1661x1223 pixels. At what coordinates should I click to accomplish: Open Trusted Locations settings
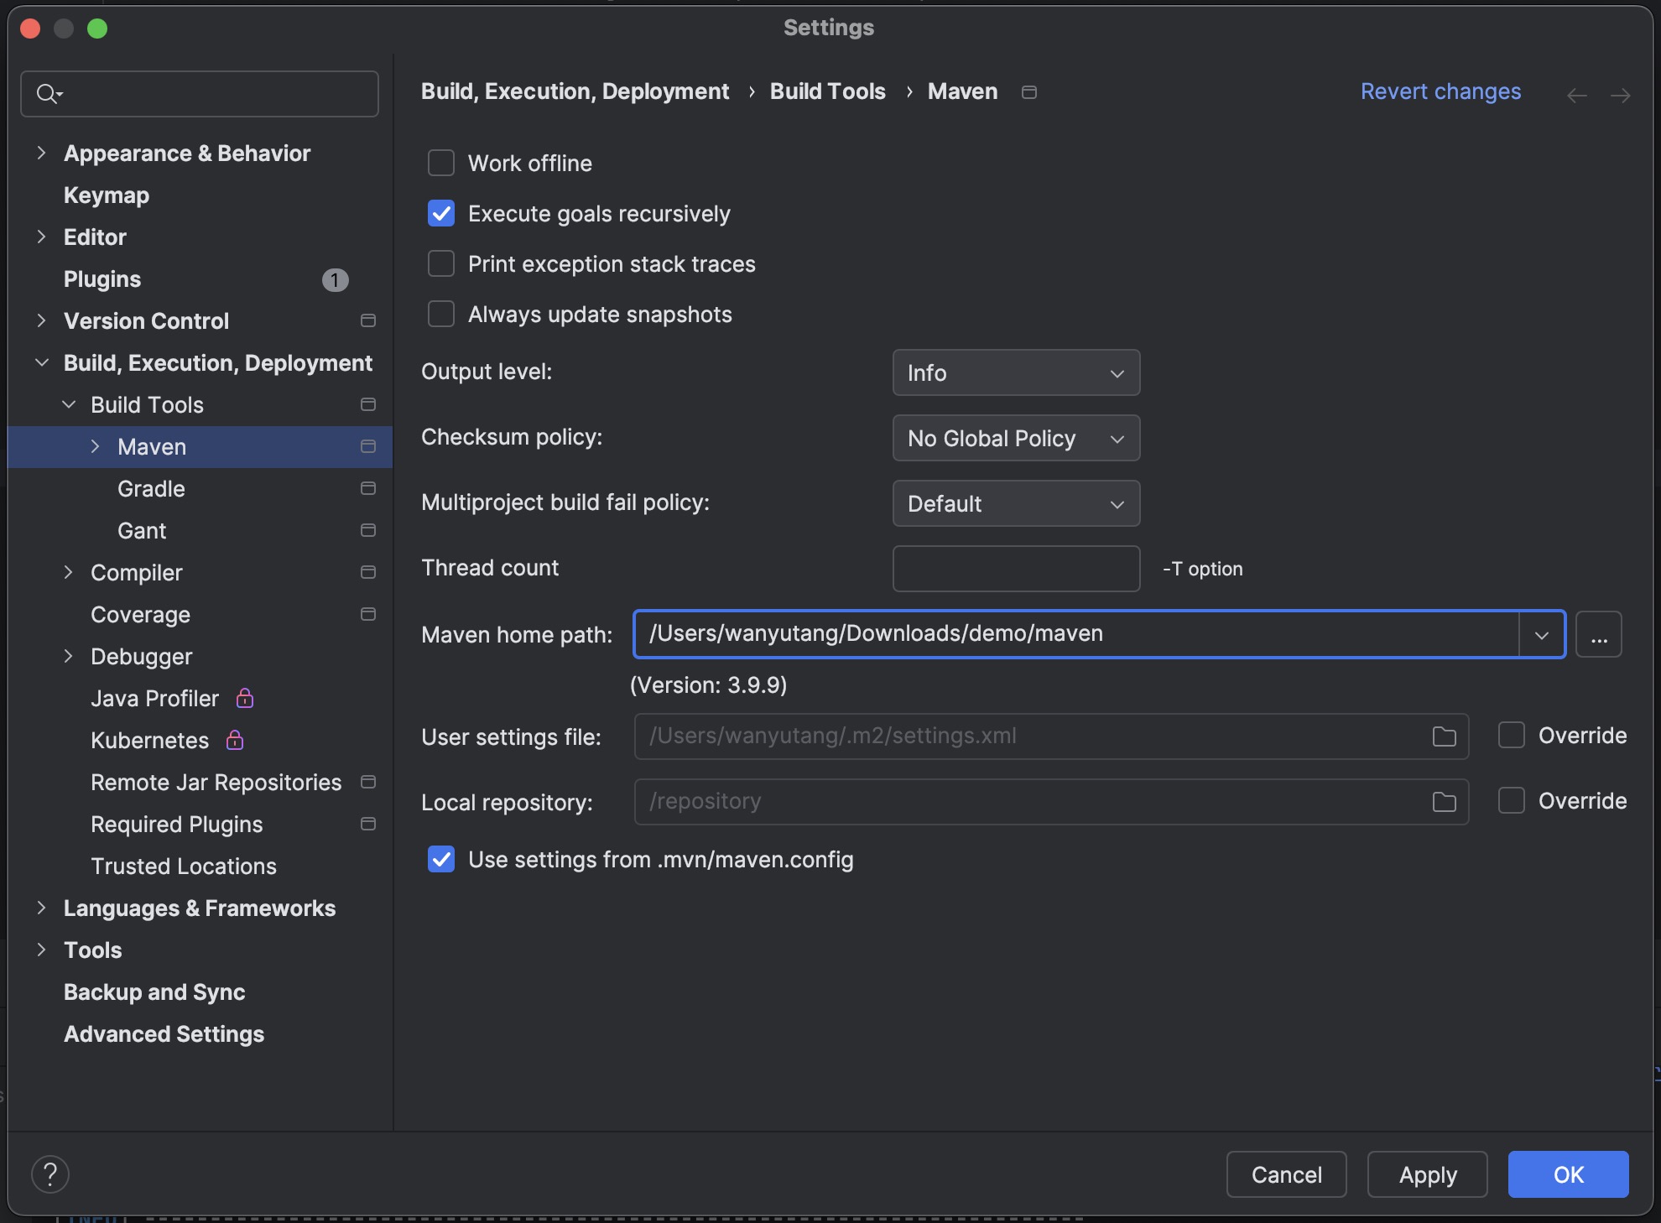point(184,867)
